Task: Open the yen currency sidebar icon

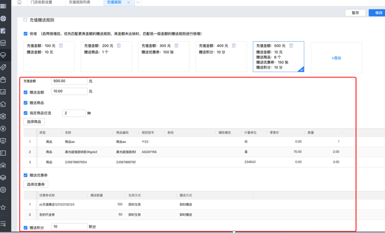Action: click(x=3, y=128)
